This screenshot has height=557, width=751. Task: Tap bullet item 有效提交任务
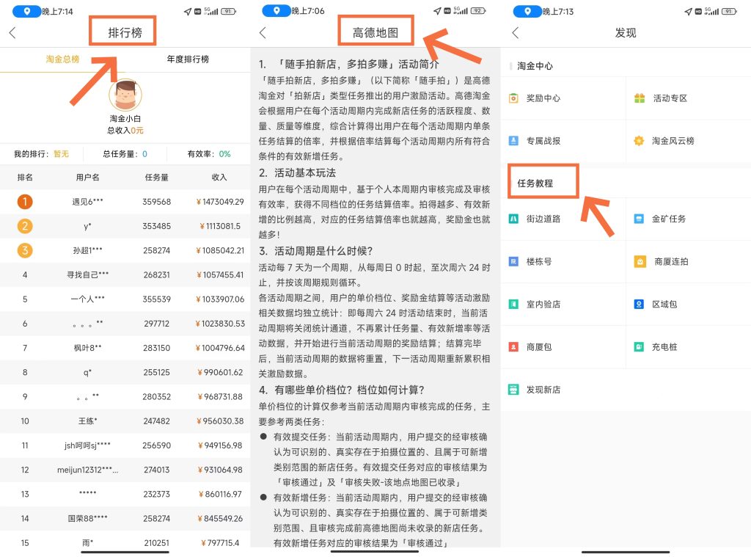coord(374,459)
